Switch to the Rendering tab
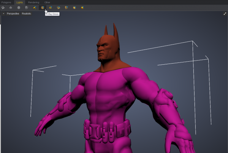228x153 pixels. click(x=33, y=2)
